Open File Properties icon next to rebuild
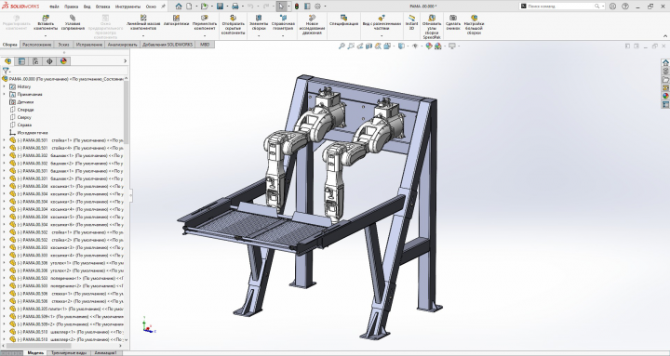 307,6
